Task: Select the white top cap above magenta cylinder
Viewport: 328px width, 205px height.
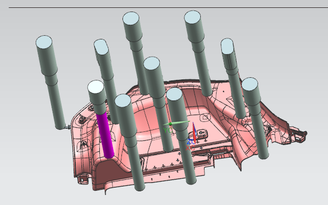Action: pos(96,87)
